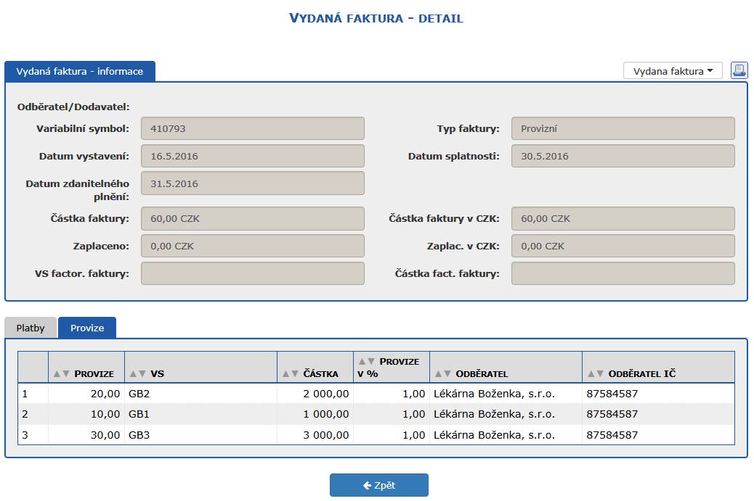Select the GB1 cell in row 2

(200, 414)
